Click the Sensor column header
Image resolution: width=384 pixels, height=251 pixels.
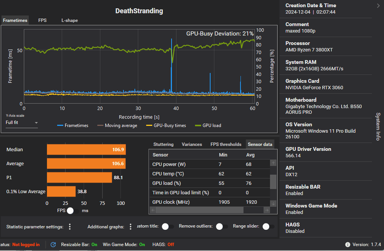[161, 155]
